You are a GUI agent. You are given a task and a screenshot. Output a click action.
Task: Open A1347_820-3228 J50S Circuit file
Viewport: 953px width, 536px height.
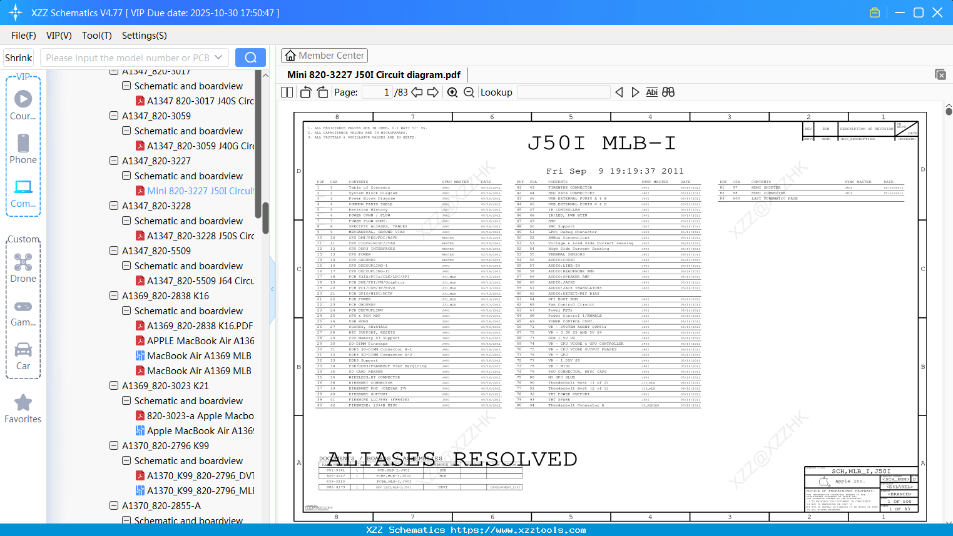[195, 236]
